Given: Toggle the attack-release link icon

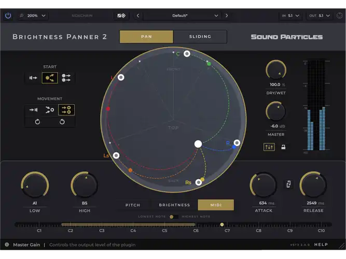Looking at the screenshot, I should (288, 184).
